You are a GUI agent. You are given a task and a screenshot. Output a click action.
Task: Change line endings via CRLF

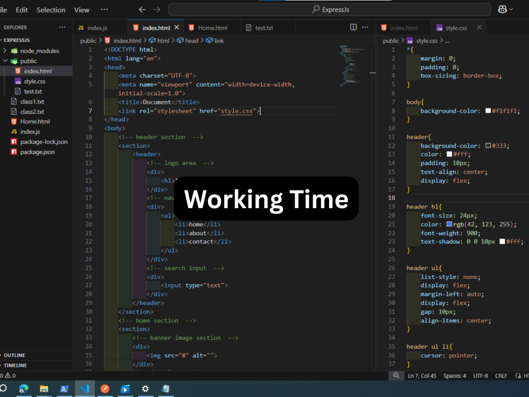pos(501,376)
